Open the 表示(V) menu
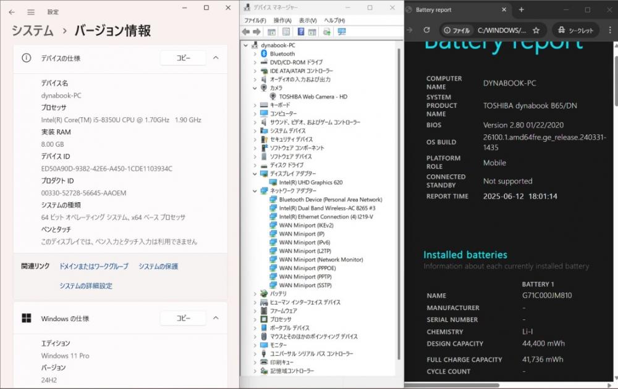Viewport: 618px width, 389px height. (x=308, y=20)
